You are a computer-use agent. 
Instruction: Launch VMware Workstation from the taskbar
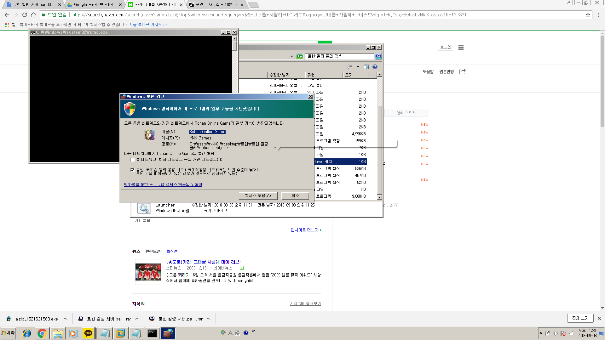click(x=121, y=333)
